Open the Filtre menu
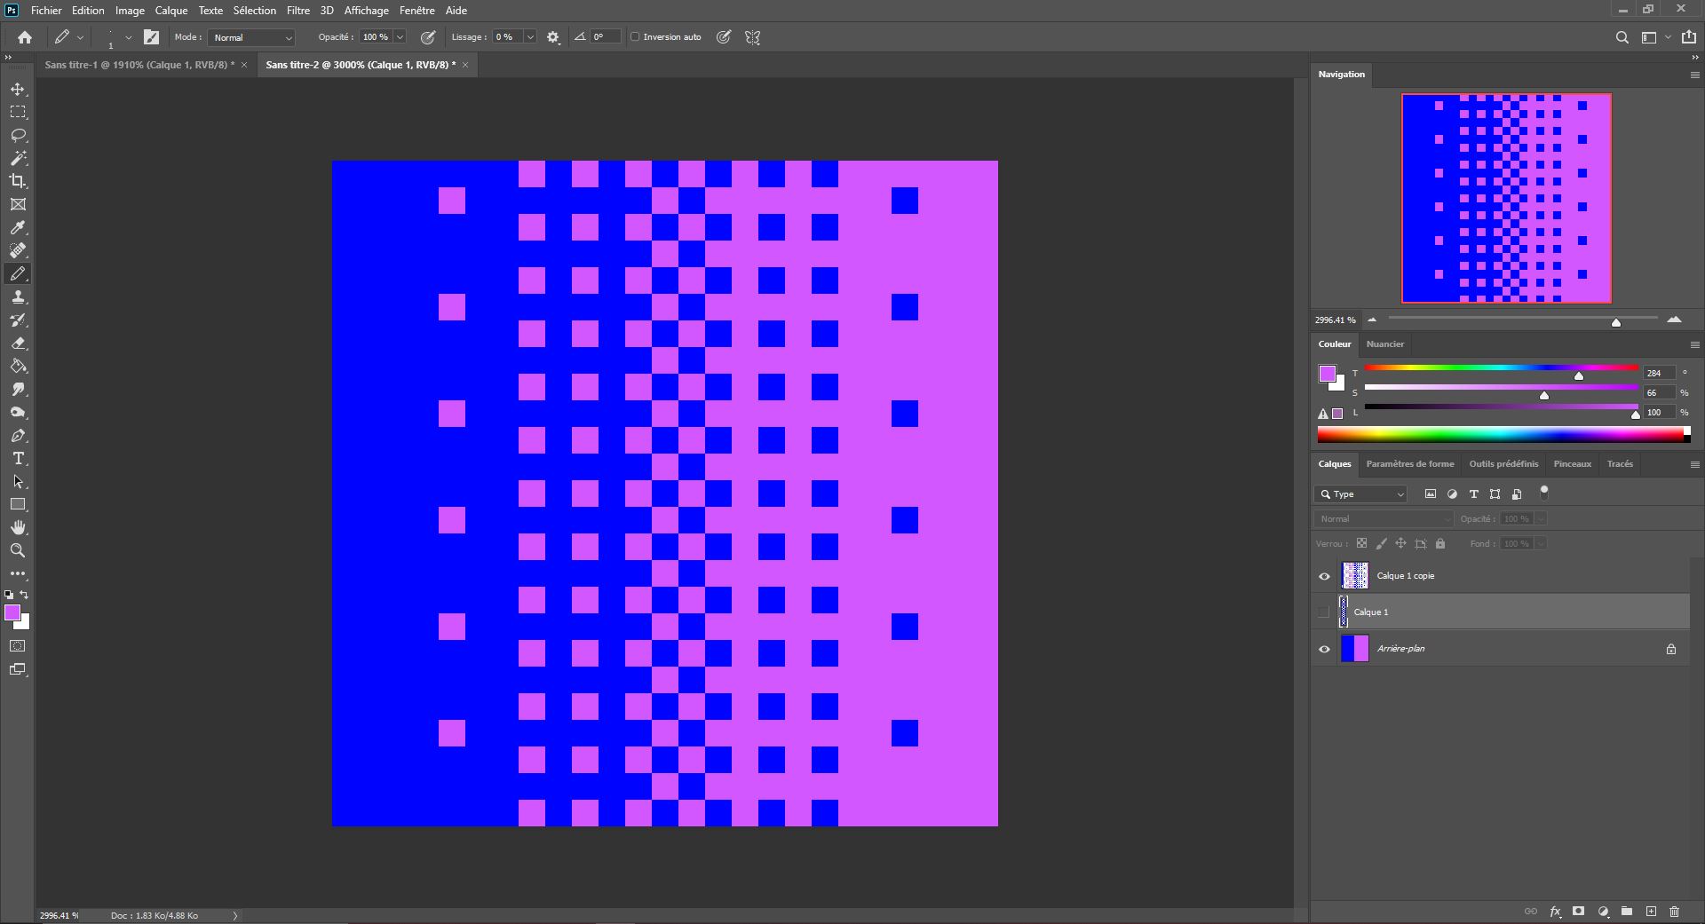This screenshot has width=1705, height=924. click(297, 10)
